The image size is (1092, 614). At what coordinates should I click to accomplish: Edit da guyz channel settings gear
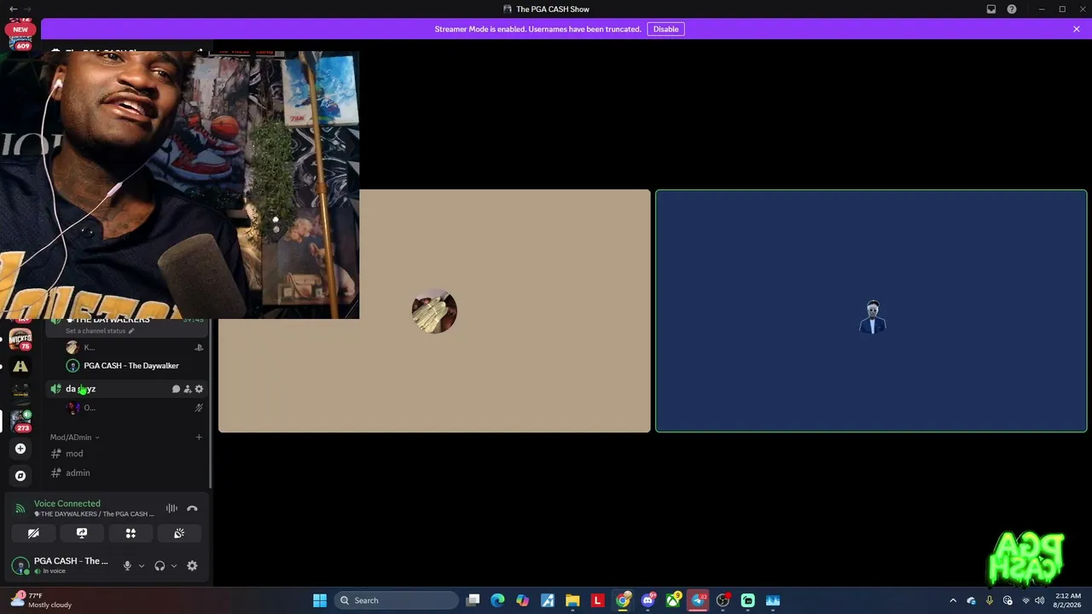click(x=199, y=389)
